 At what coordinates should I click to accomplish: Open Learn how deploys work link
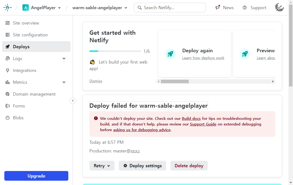click(x=203, y=58)
